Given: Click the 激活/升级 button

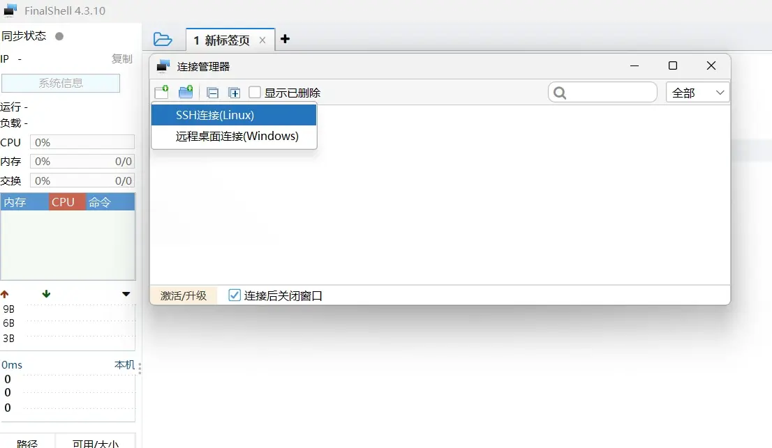Looking at the screenshot, I should (184, 295).
